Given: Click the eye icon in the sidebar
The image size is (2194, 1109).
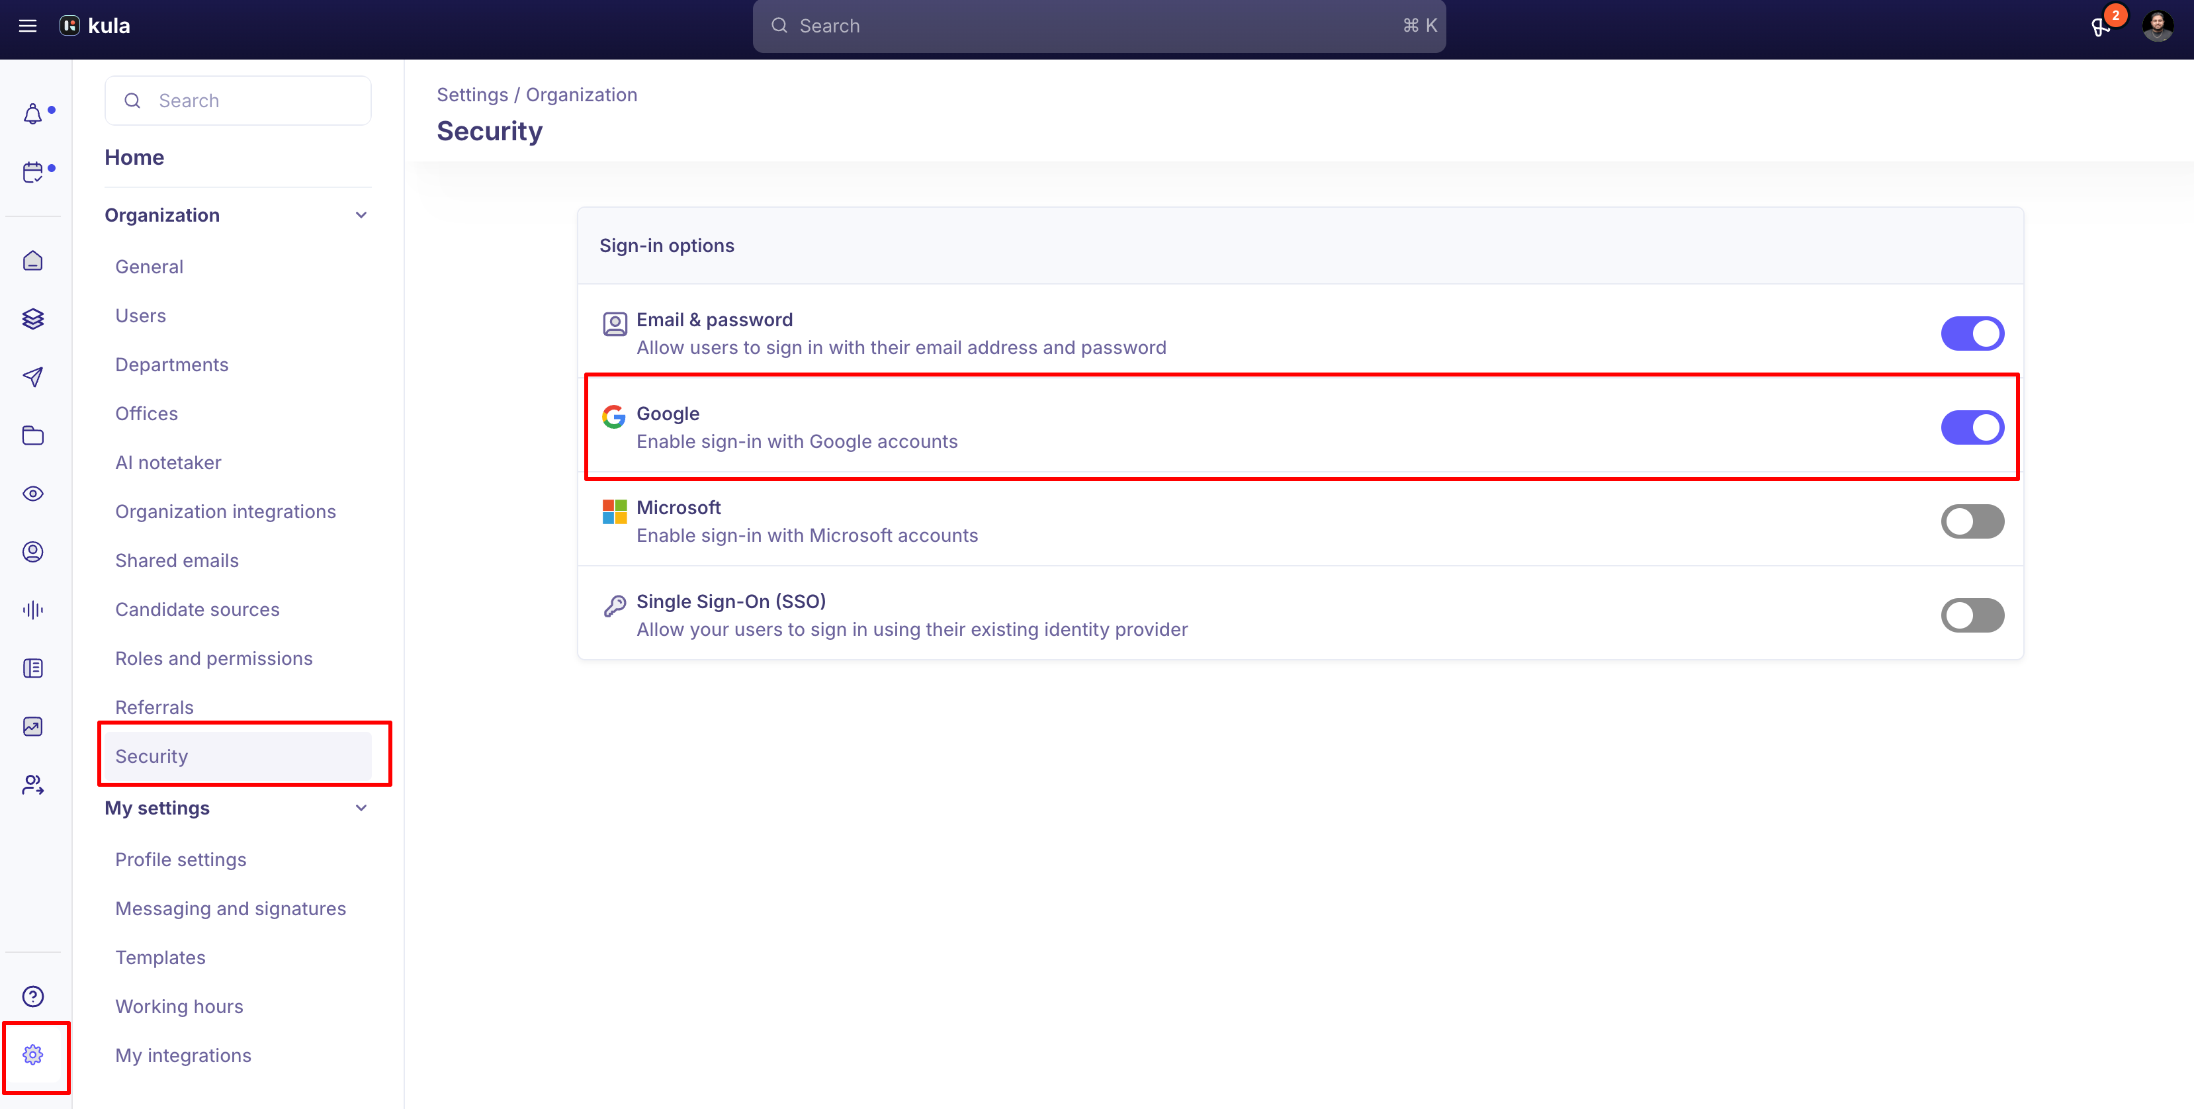Looking at the screenshot, I should pyautogui.click(x=33, y=493).
